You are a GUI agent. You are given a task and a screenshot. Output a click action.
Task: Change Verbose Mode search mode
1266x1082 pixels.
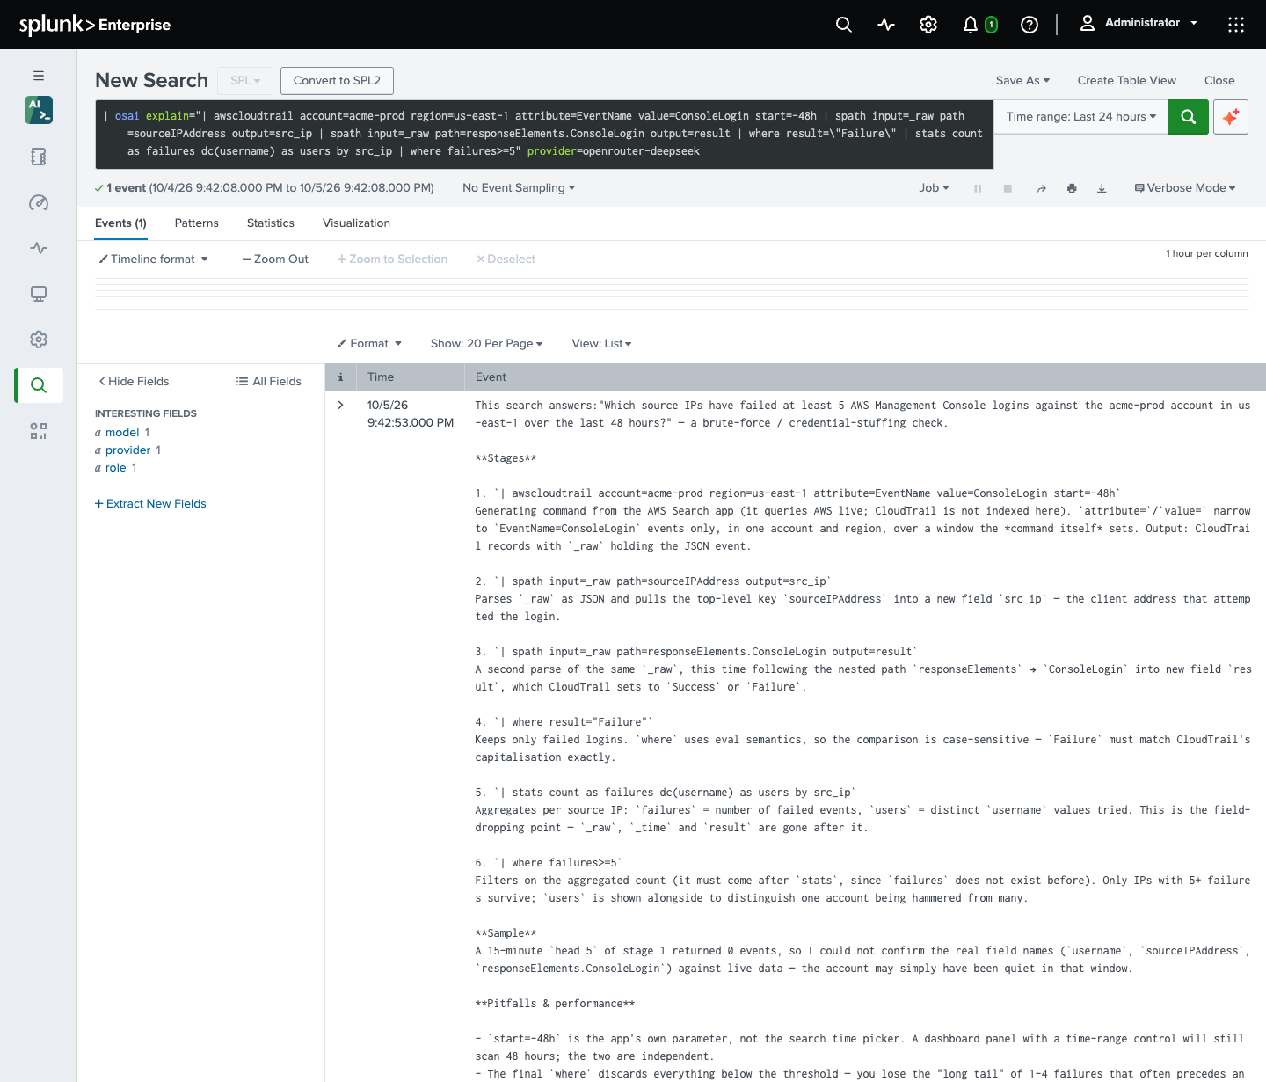click(1185, 187)
